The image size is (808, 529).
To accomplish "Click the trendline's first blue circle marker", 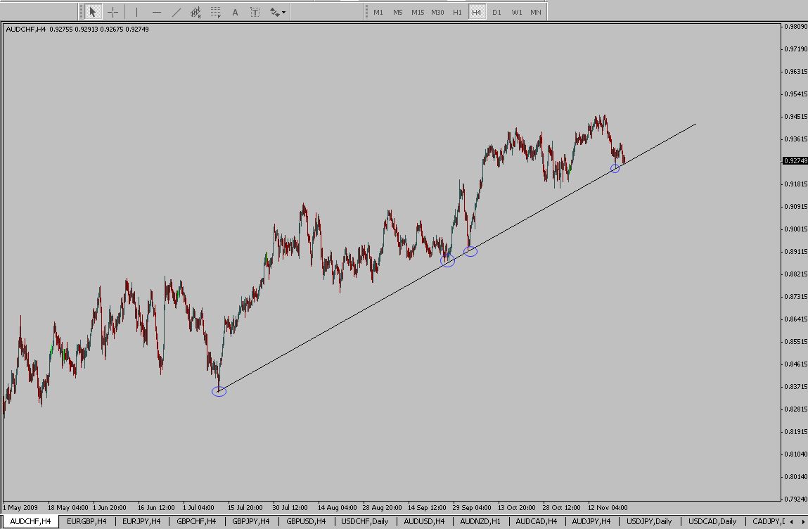I will pos(219,391).
